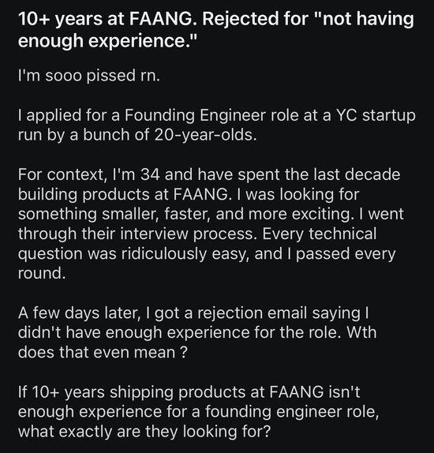This screenshot has height=453, width=434.
Task: Click the words "rejection email"
Action: click(x=252, y=313)
